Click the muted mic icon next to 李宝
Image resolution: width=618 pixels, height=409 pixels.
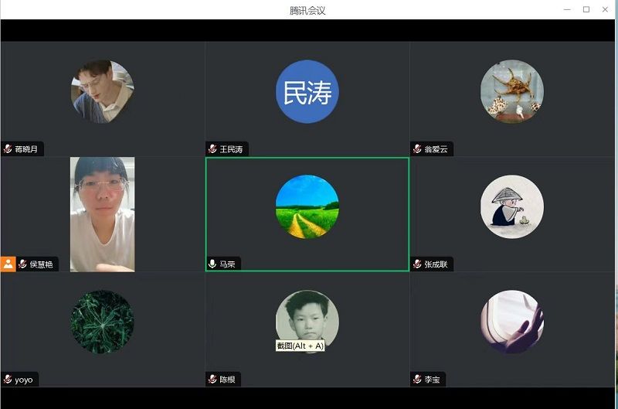(417, 379)
